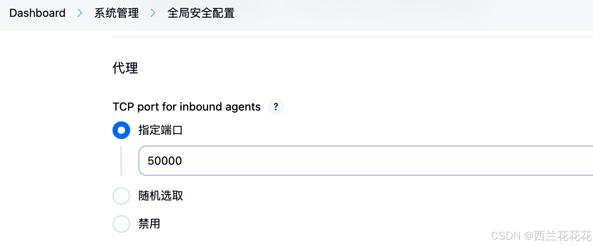Select the 代理 section heading

[x=125, y=68]
